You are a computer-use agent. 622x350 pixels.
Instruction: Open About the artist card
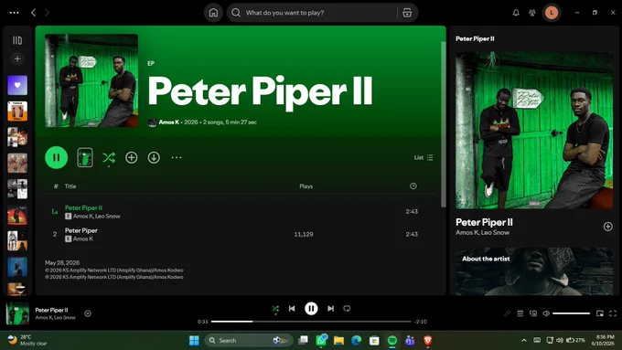click(x=534, y=271)
